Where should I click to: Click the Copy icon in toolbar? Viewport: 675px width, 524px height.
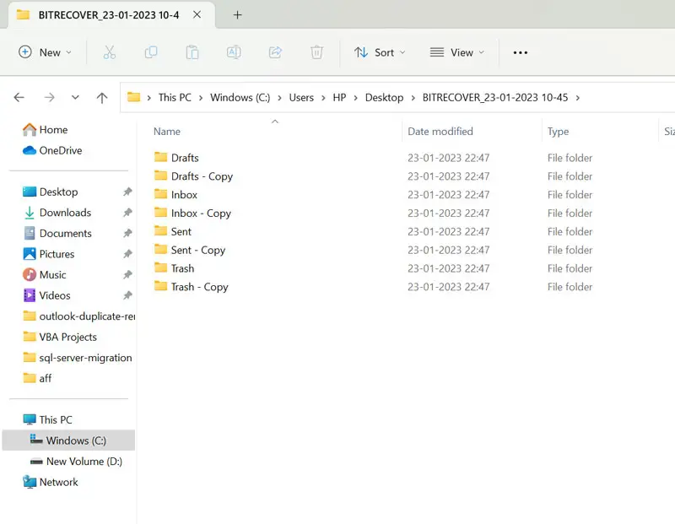pos(151,52)
